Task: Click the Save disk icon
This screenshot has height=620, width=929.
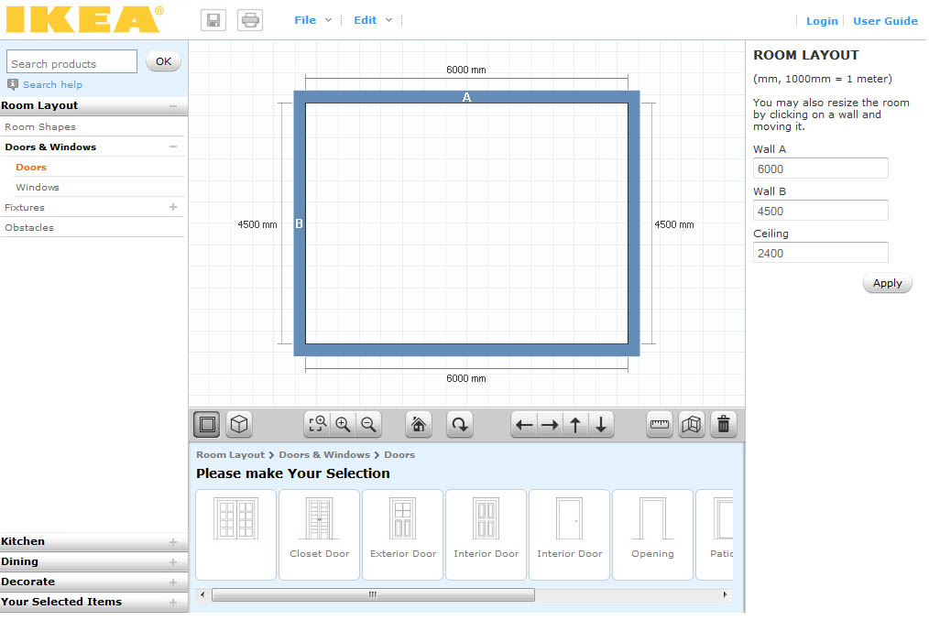Action: (x=213, y=20)
